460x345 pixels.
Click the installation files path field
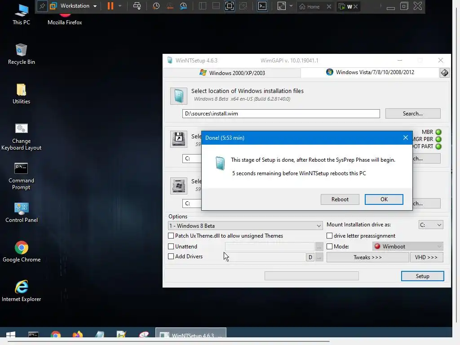click(x=281, y=114)
